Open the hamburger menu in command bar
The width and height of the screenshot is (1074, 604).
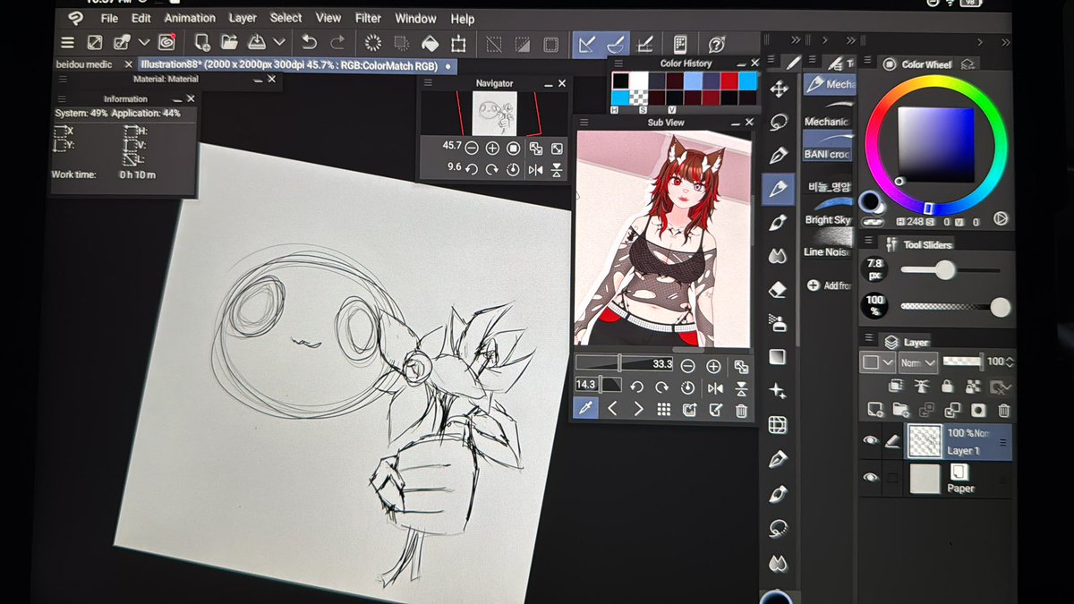click(67, 42)
